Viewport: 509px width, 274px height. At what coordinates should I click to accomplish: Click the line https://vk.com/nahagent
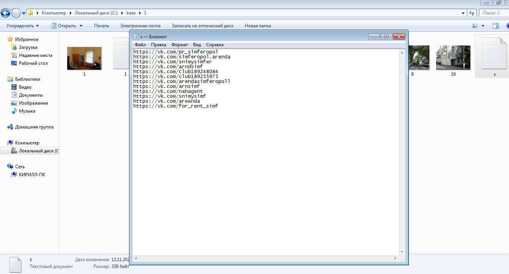point(168,91)
